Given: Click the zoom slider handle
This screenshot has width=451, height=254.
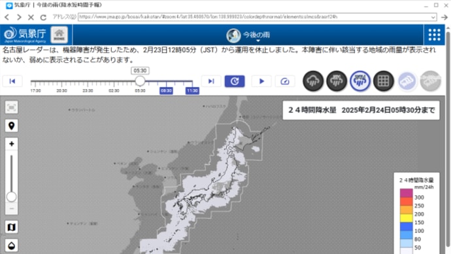Looking at the screenshot, I should 12,197.
